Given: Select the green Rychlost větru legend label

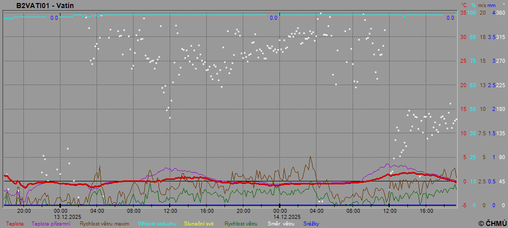Looking at the screenshot, I should (x=241, y=223).
